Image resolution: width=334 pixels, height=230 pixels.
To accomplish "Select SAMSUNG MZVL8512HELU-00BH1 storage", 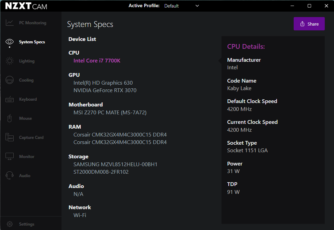I will (x=116, y=164).
